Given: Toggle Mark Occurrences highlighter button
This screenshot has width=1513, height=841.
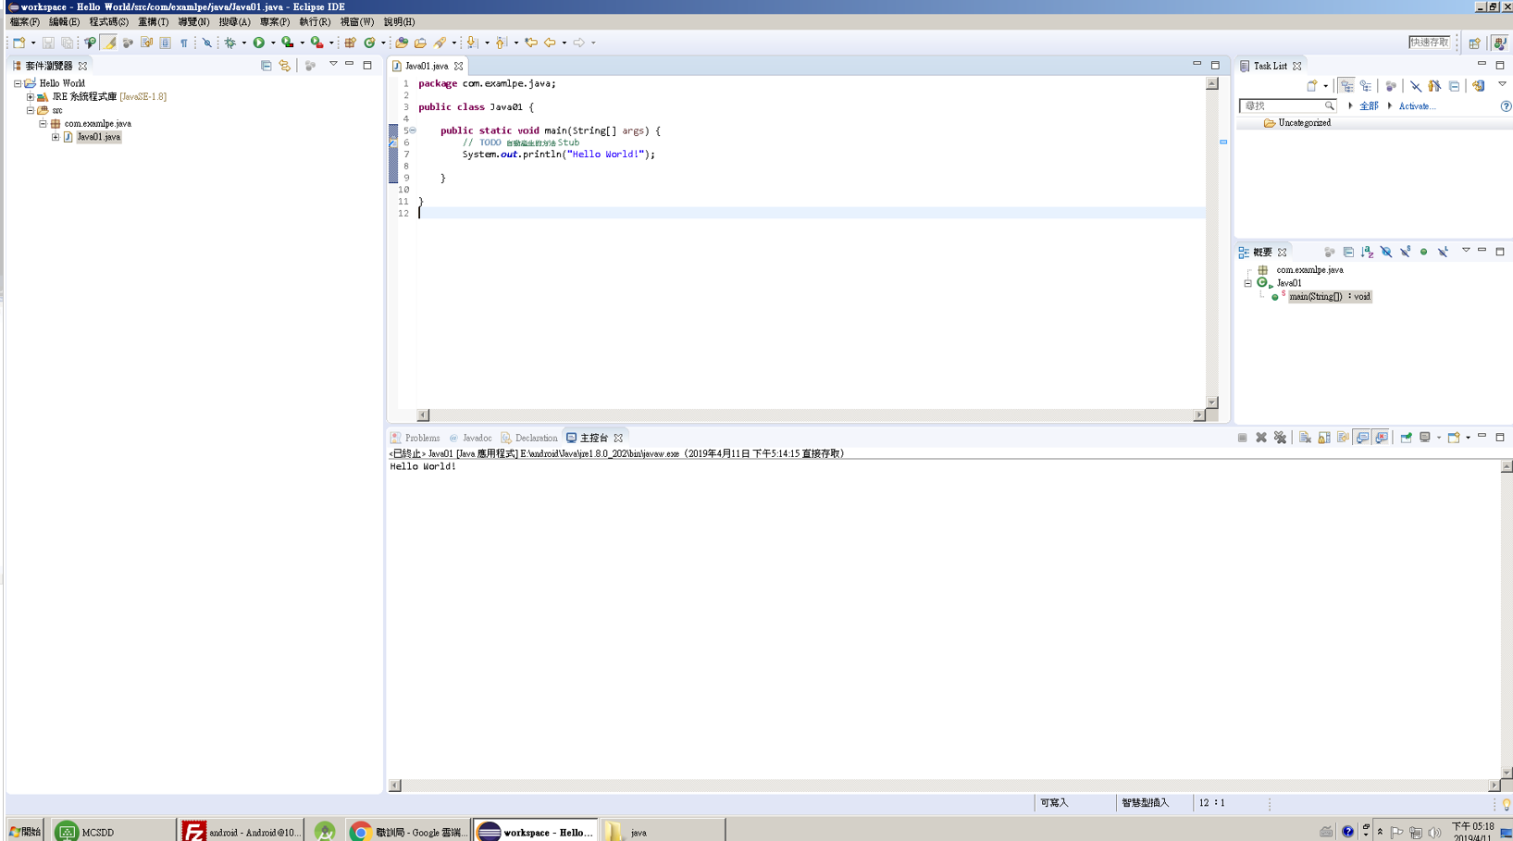Looking at the screenshot, I should pos(109,43).
